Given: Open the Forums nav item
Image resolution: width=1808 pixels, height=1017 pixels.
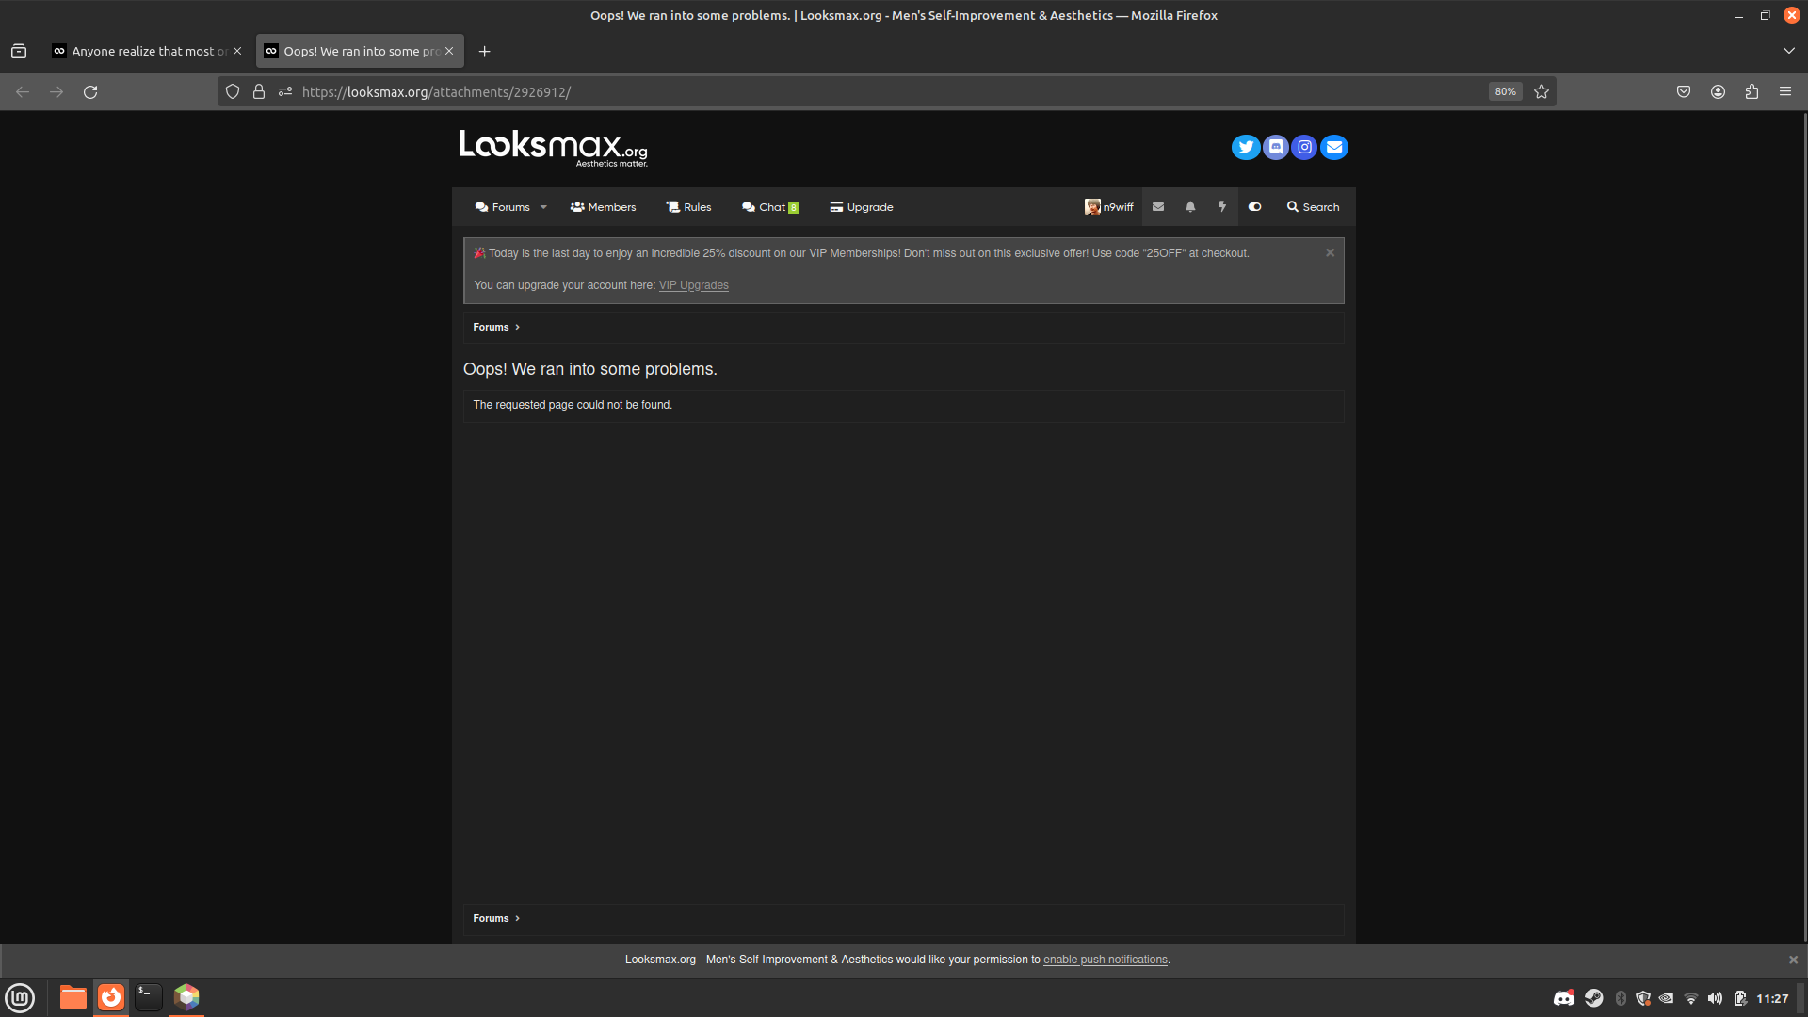Looking at the screenshot, I should coord(503,207).
